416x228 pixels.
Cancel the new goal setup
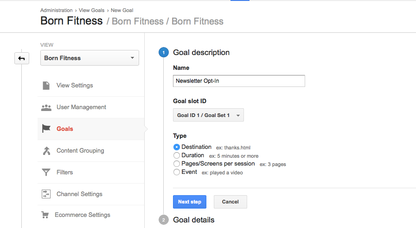pos(230,202)
